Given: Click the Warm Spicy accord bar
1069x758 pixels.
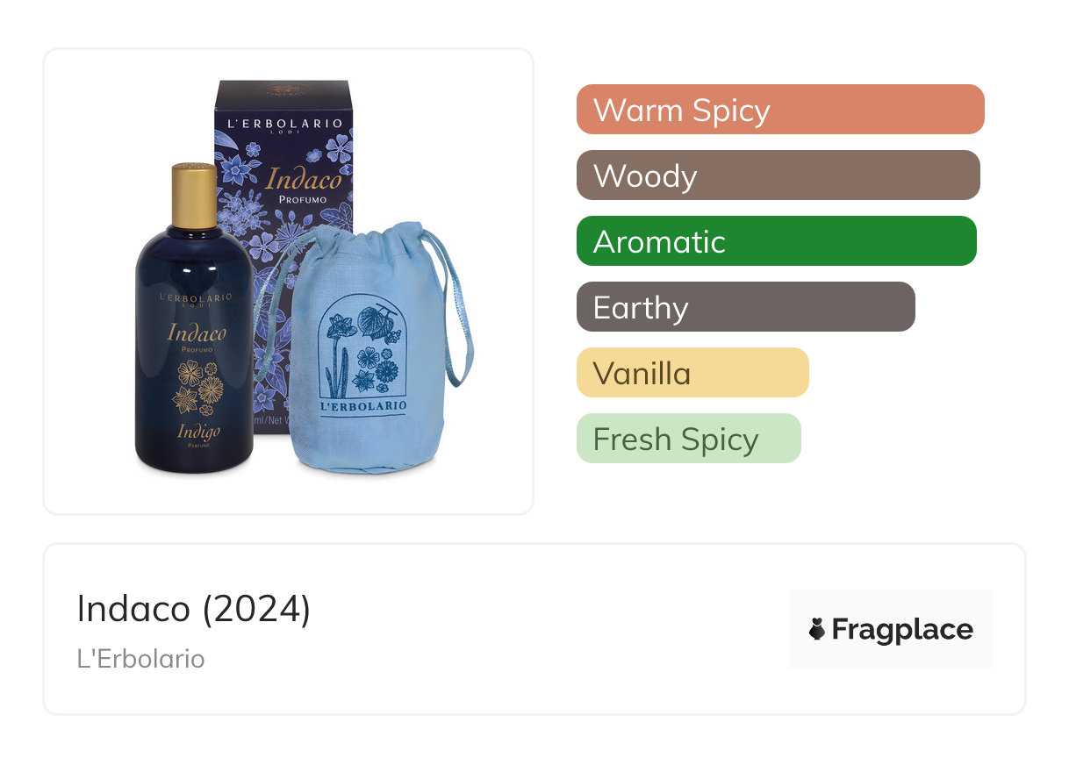Looking at the screenshot, I should (x=779, y=110).
